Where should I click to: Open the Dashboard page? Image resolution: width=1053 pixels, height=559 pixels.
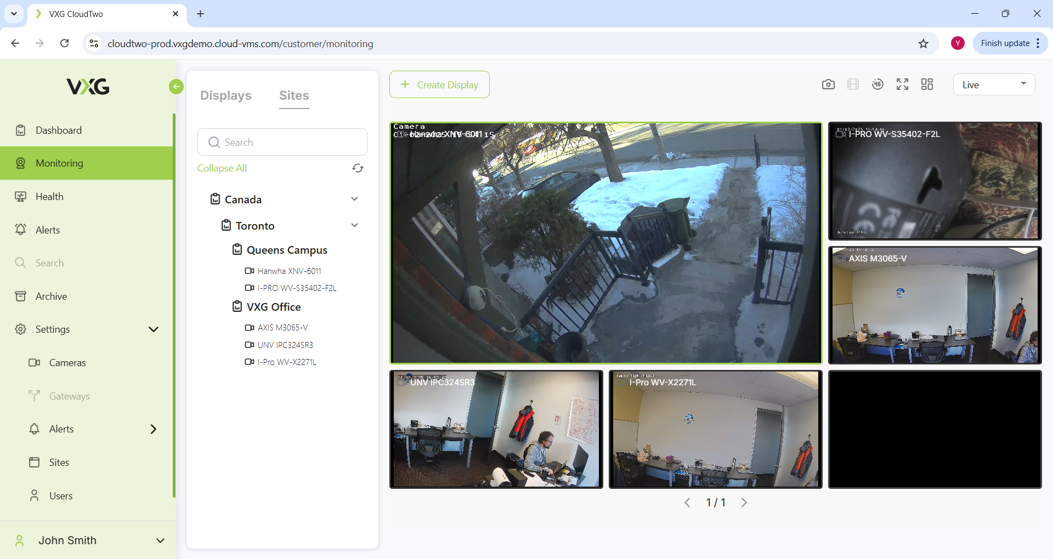(x=59, y=130)
